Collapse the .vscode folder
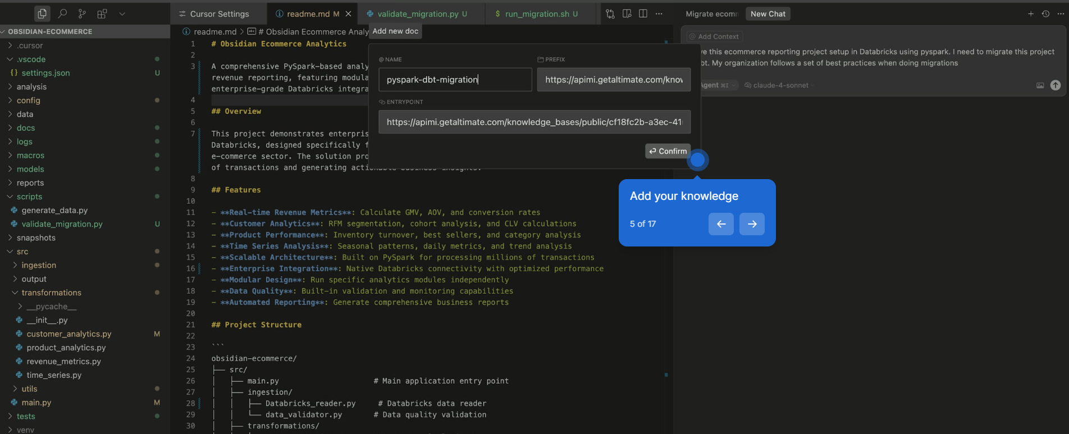1069x434 pixels. pos(84,59)
